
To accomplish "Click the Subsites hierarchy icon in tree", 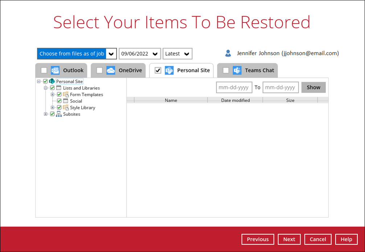I will [x=59, y=114].
